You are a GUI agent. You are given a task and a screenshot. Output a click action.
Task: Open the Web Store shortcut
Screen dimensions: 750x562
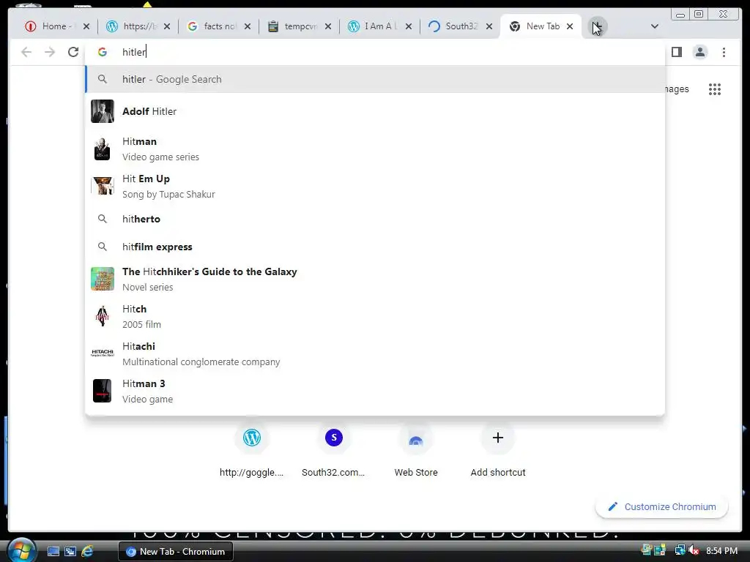tap(416, 450)
